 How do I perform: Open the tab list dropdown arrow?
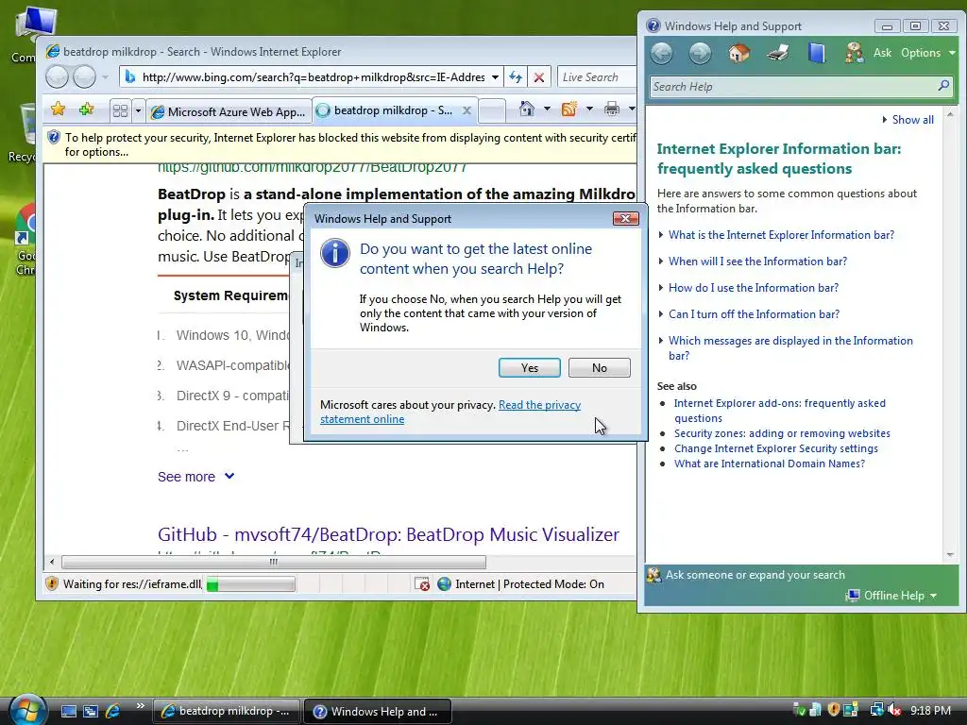138,111
